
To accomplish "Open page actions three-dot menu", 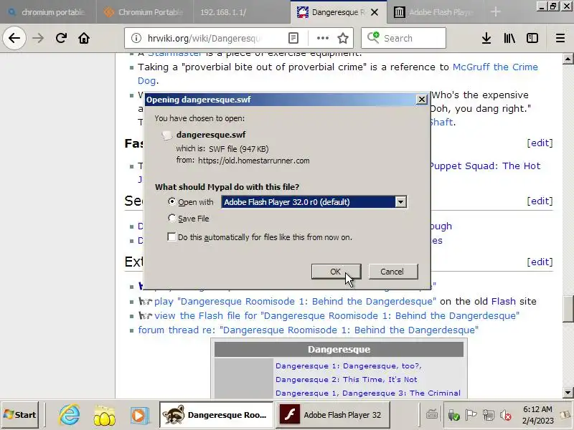I will tap(322, 38).
